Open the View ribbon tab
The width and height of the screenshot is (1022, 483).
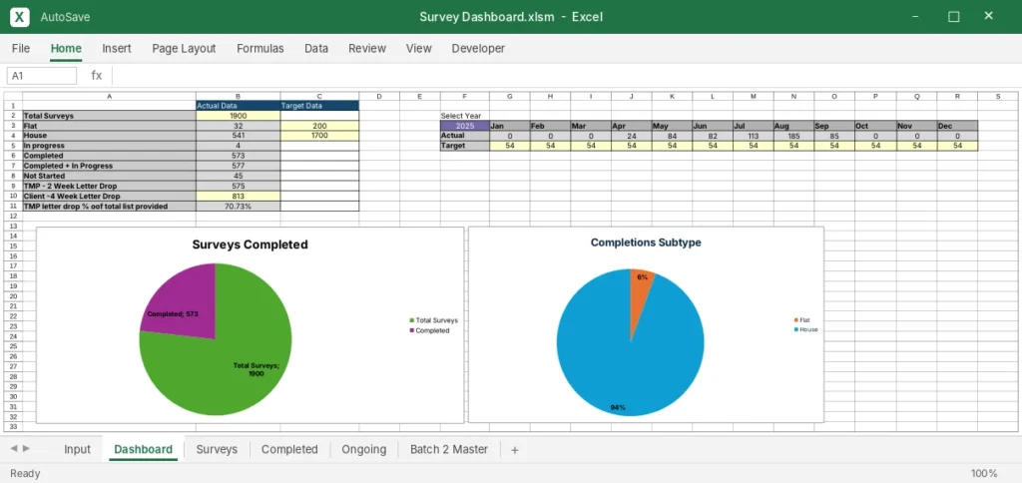418,48
